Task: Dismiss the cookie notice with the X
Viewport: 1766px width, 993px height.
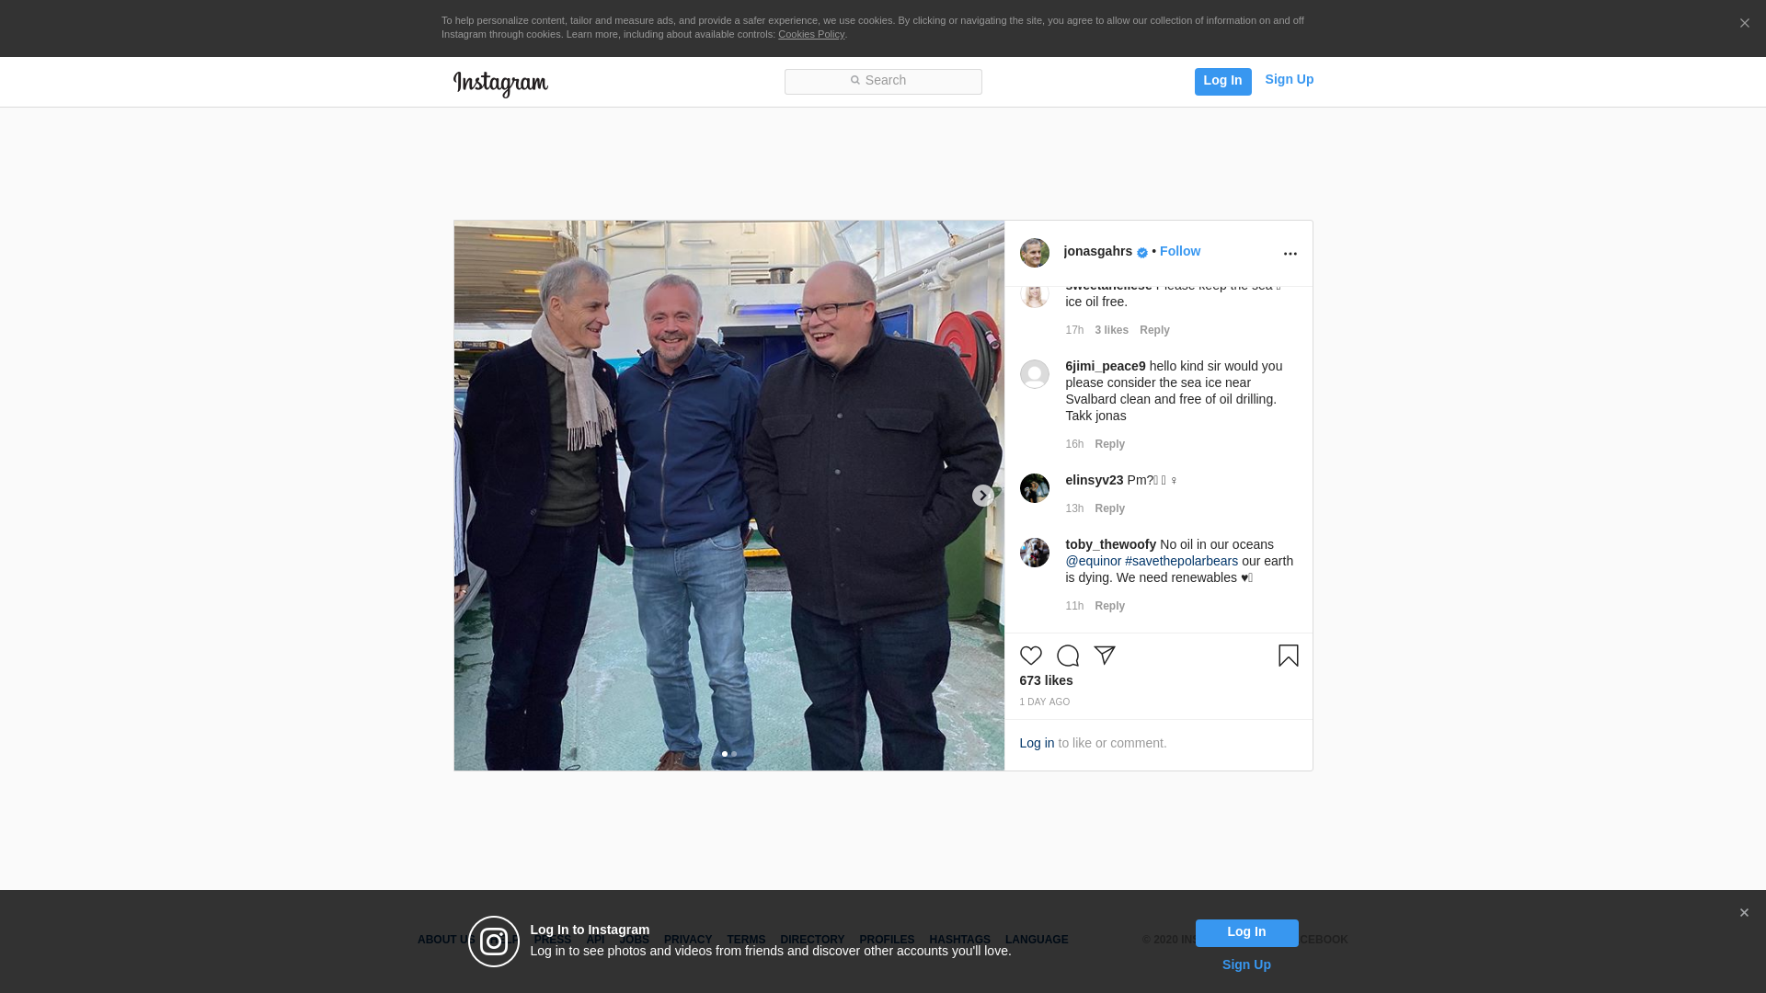Action: coord(1744,24)
